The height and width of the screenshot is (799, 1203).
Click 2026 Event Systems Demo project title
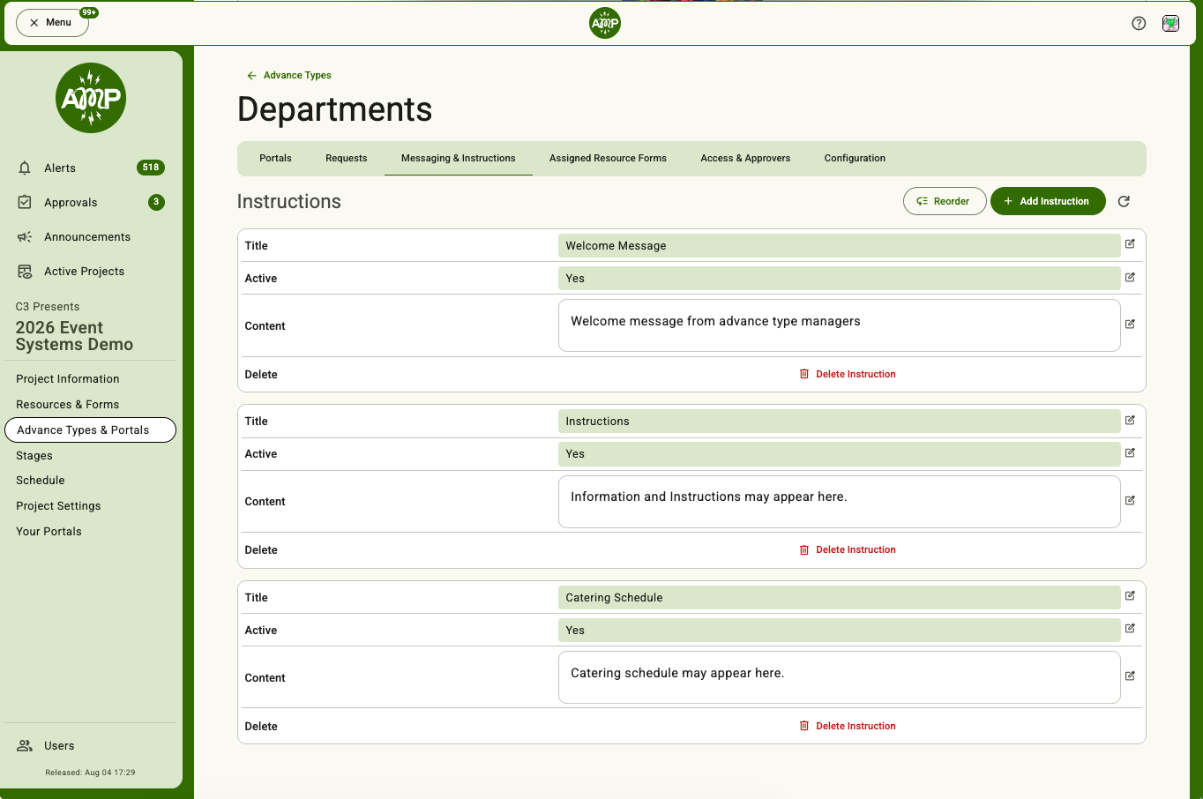tap(74, 336)
